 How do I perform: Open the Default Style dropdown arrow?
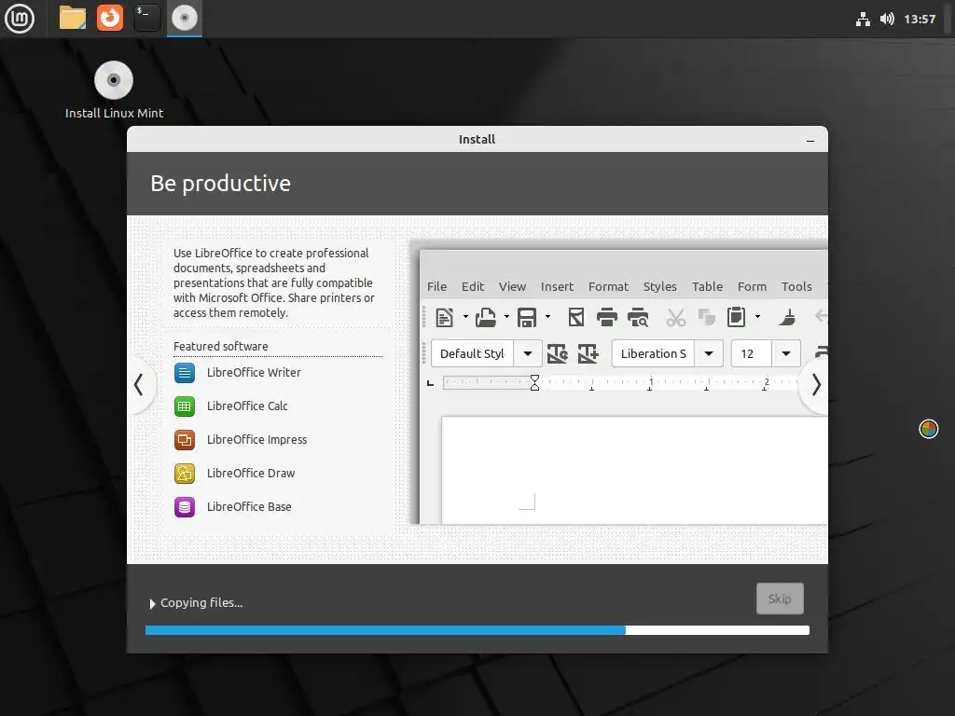pyautogui.click(x=528, y=353)
